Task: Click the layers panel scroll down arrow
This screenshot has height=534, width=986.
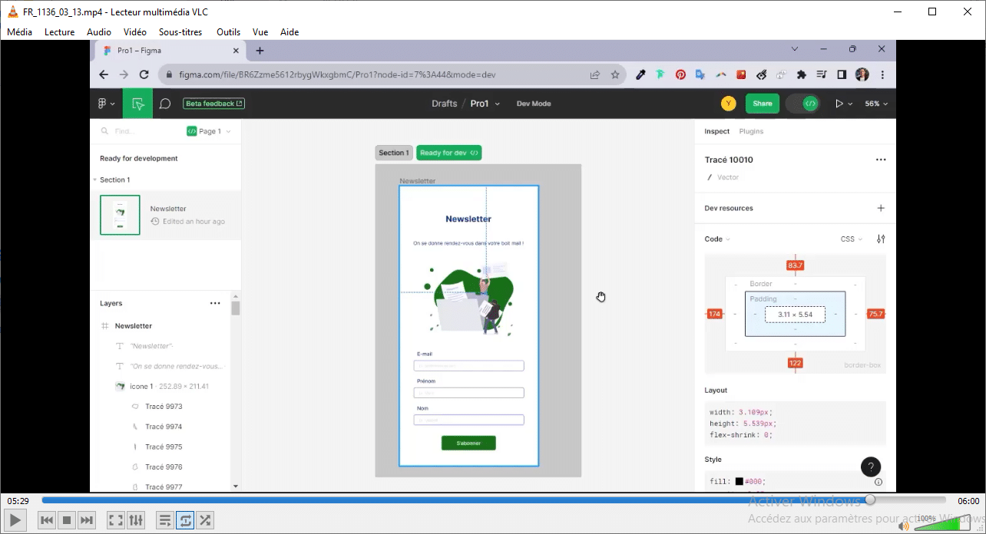Action: (236, 486)
